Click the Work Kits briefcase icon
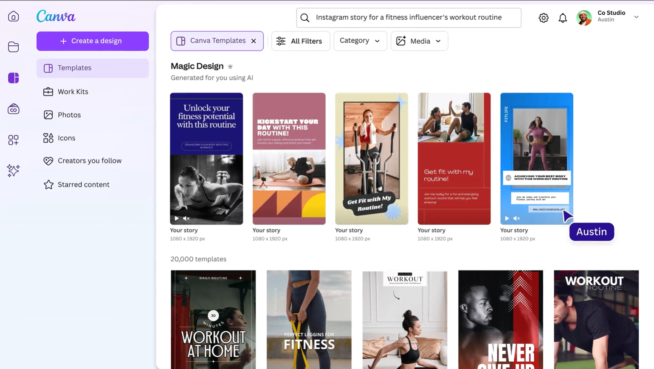Viewport: 654px width, 369px height. pyautogui.click(x=48, y=92)
